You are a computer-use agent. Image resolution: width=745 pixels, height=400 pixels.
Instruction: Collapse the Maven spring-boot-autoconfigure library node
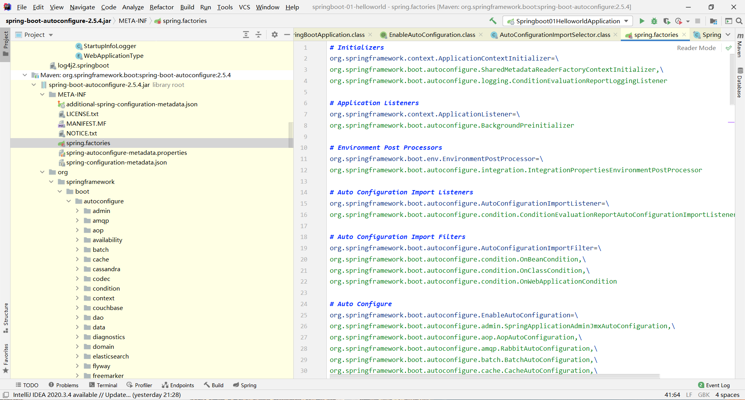pos(25,75)
